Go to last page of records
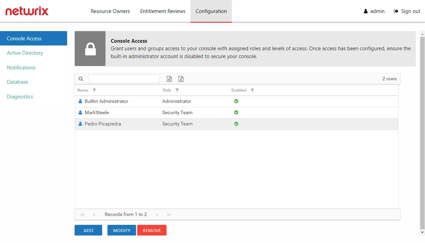This screenshot has width=425, height=243. (x=169, y=215)
